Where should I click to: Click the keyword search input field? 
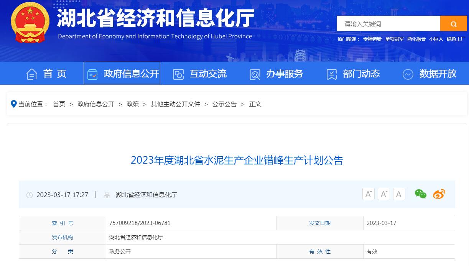coord(387,23)
